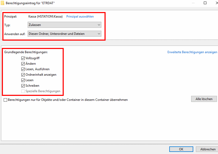Minimize the Berechtigungseintrag dialog
This screenshot has height=154, width=218.
point(194,3)
